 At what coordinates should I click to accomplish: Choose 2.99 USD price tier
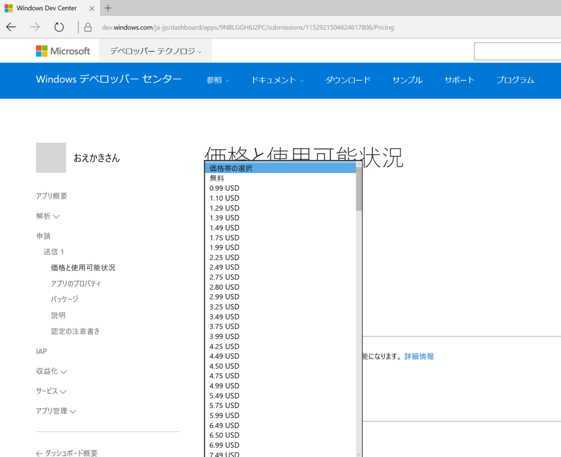point(280,296)
